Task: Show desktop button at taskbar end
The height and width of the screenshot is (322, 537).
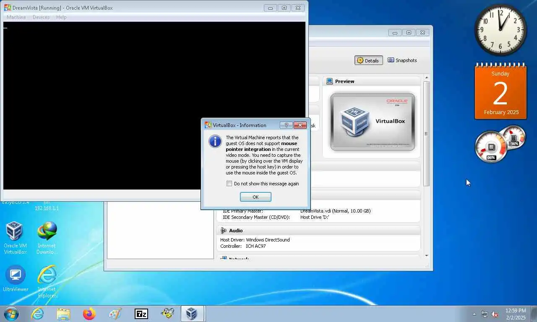Action: point(534,314)
